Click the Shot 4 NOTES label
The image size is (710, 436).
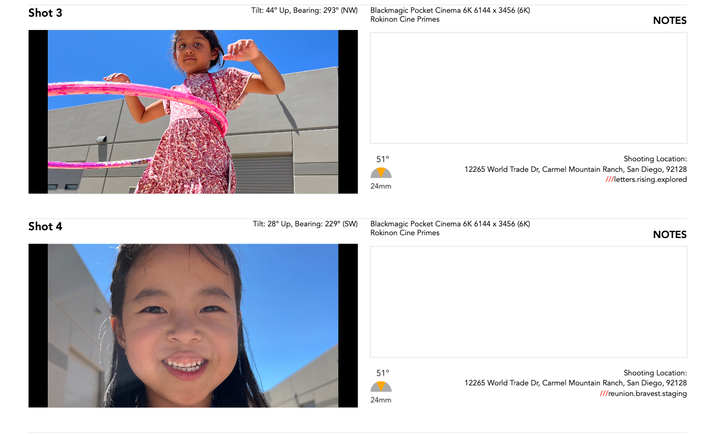coord(670,235)
